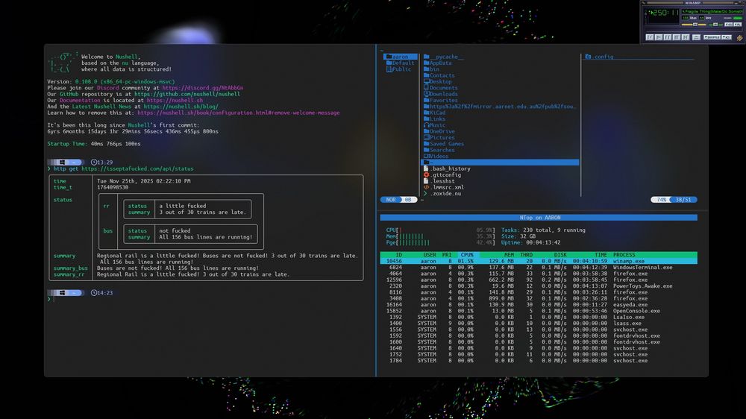The width and height of the screenshot is (746, 419).
Task: Select the Default folder in the file manager
Action: click(x=400, y=63)
